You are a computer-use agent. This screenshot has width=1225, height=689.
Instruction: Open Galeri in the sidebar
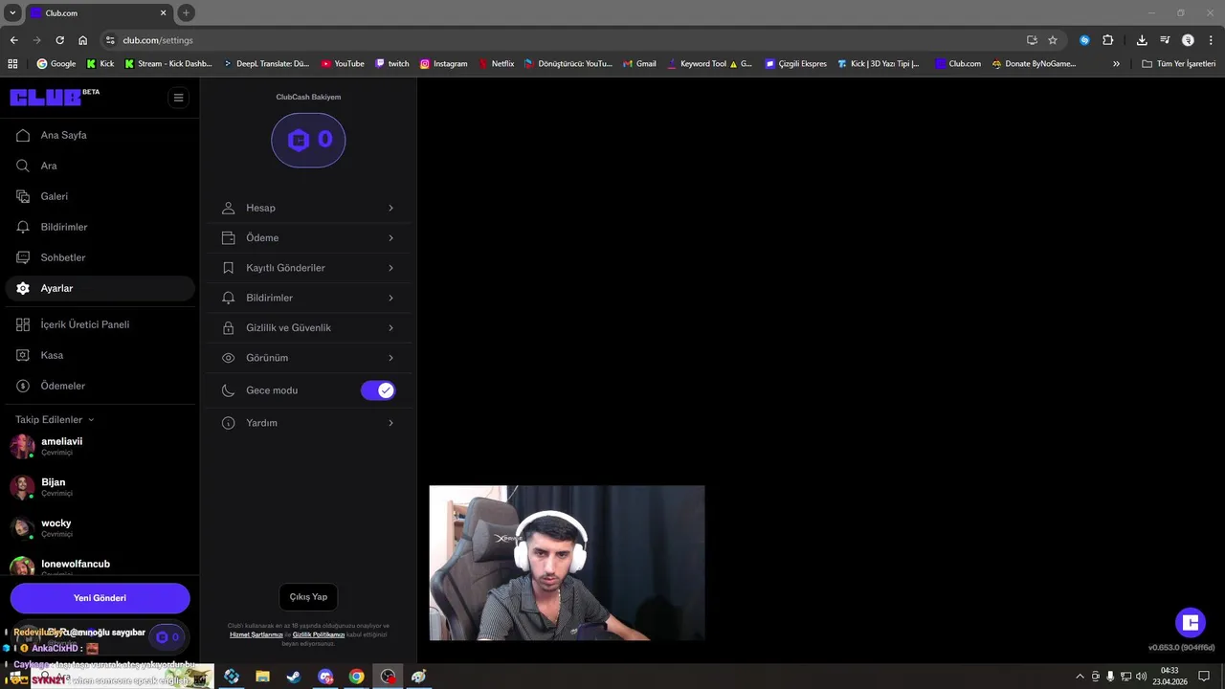coord(100,196)
